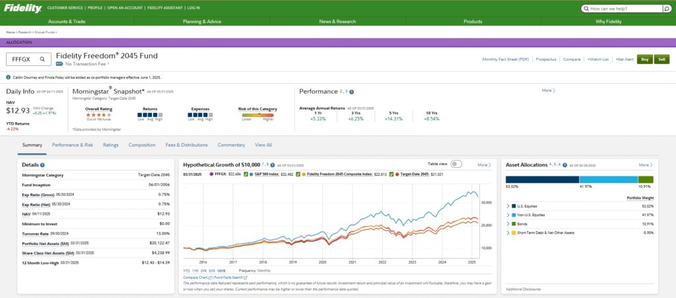Click OPEN AN ACCOUNT in the top bar
The height and width of the screenshot is (298, 676).
click(x=124, y=8)
